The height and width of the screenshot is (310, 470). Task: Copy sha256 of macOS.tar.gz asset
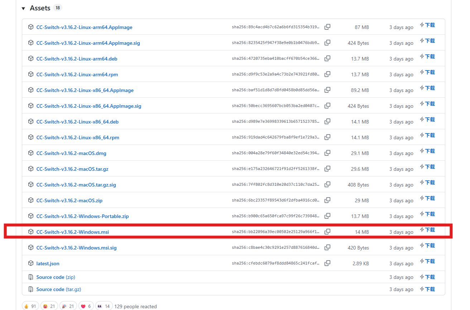[327, 169]
